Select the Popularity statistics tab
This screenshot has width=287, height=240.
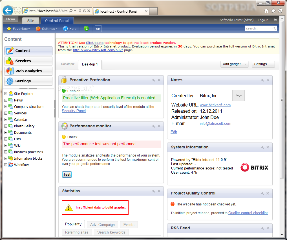click(73, 224)
